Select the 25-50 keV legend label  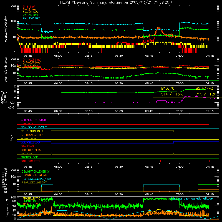[31, 15]
